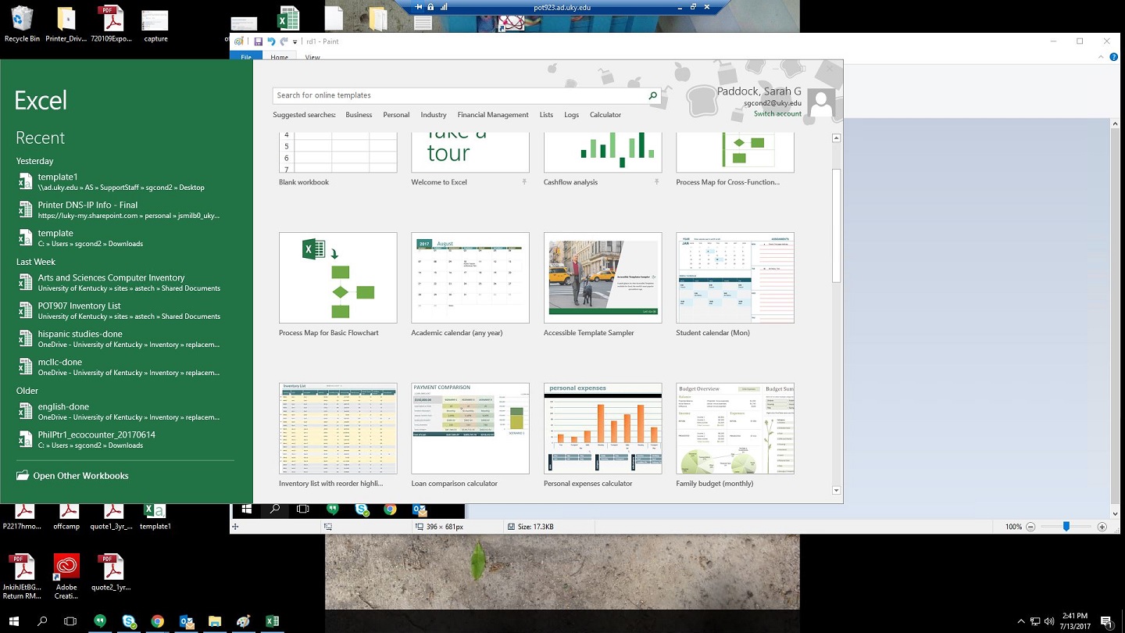Click Paint's zoom in plus button

point(1102,527)
